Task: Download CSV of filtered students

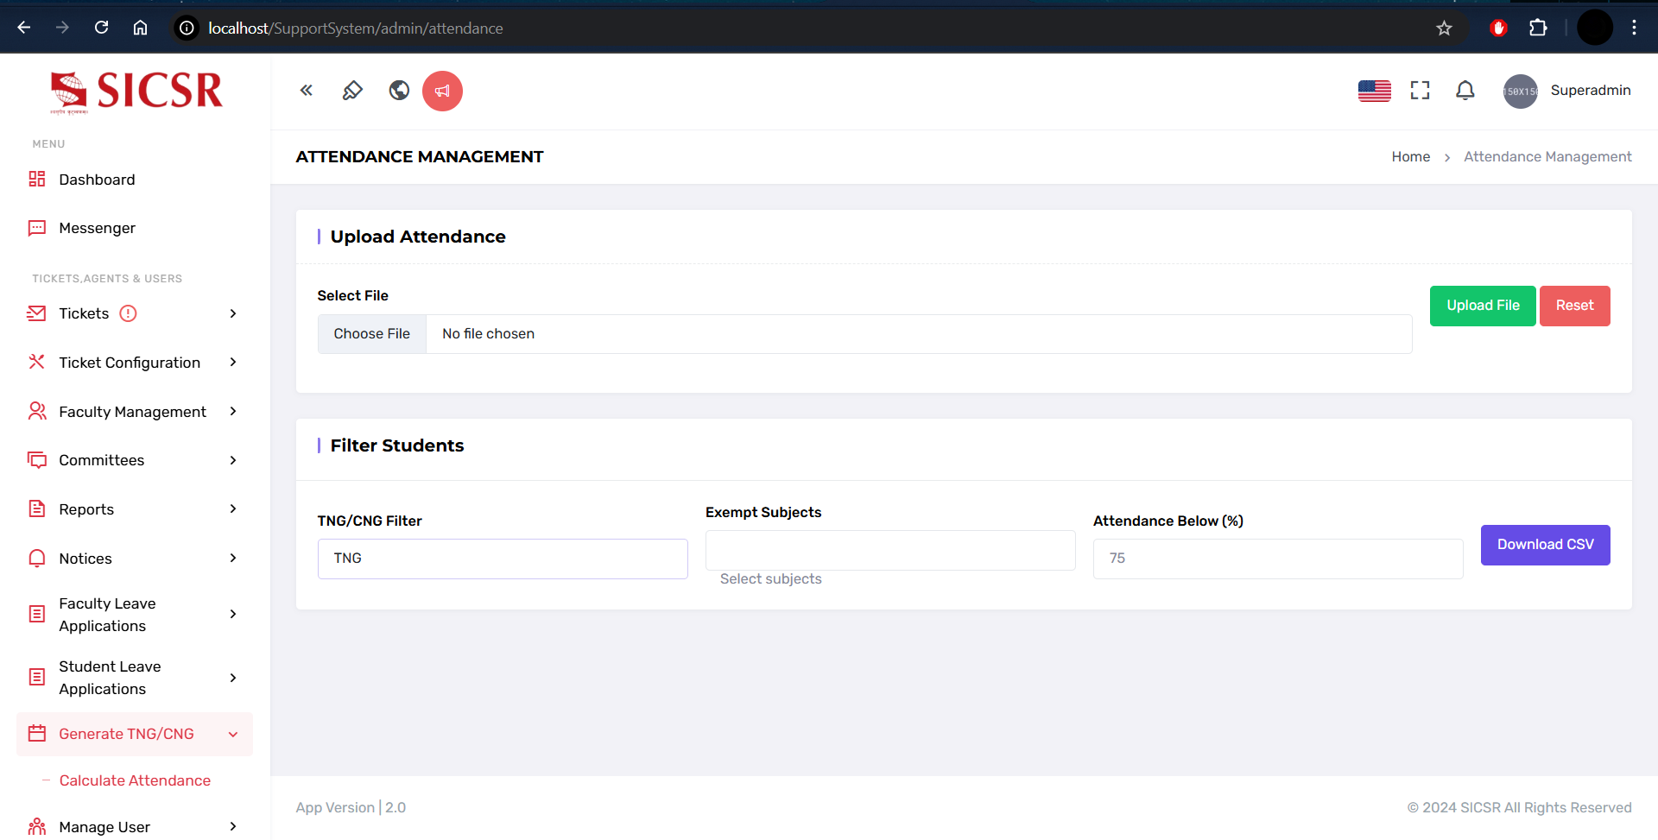Action: tap(1545, 545)
